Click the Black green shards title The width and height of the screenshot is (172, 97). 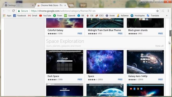(138, 30)
